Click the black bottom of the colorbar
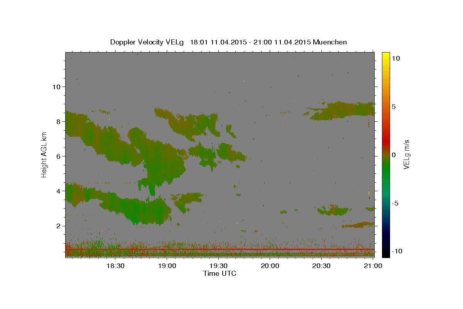This screenshot has height=309, width=463. tap(386, 253)
